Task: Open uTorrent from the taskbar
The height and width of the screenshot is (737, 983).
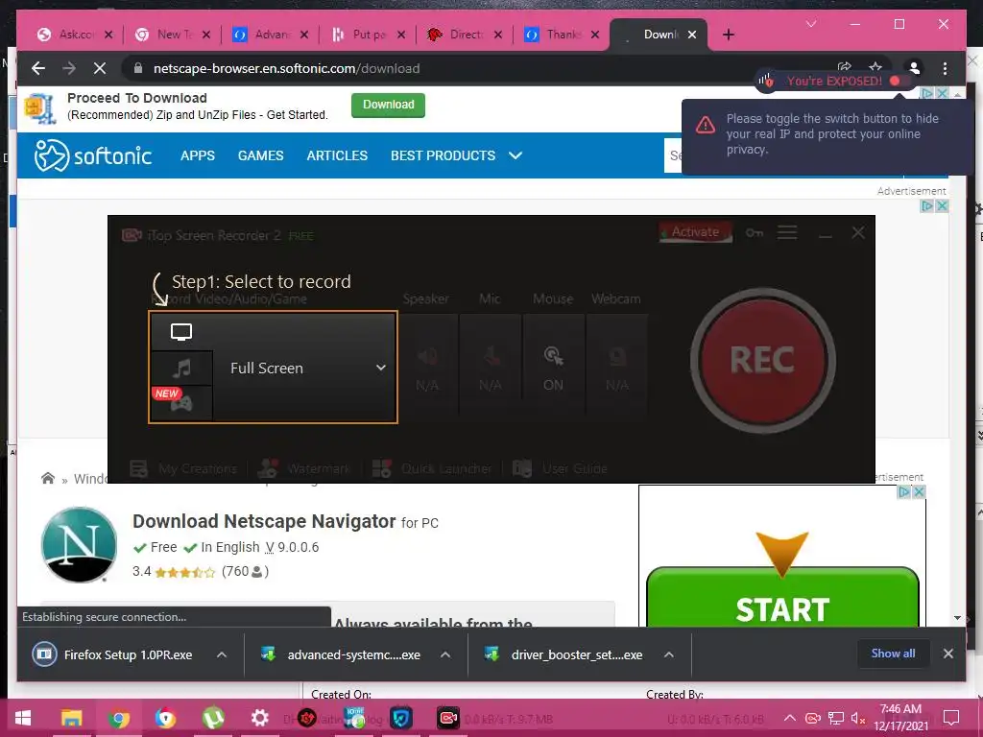Action: 213,718
